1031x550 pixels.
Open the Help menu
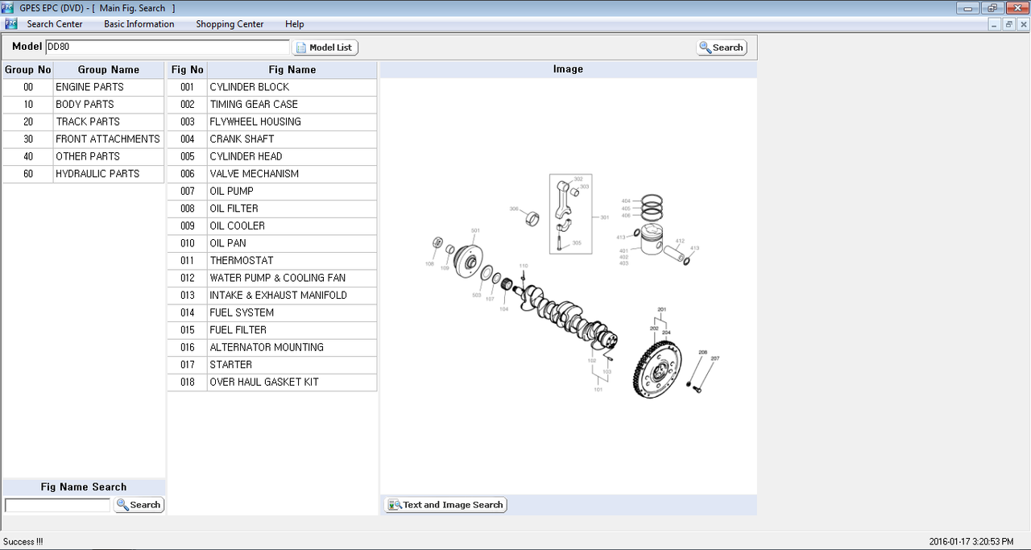click(295, 24)
